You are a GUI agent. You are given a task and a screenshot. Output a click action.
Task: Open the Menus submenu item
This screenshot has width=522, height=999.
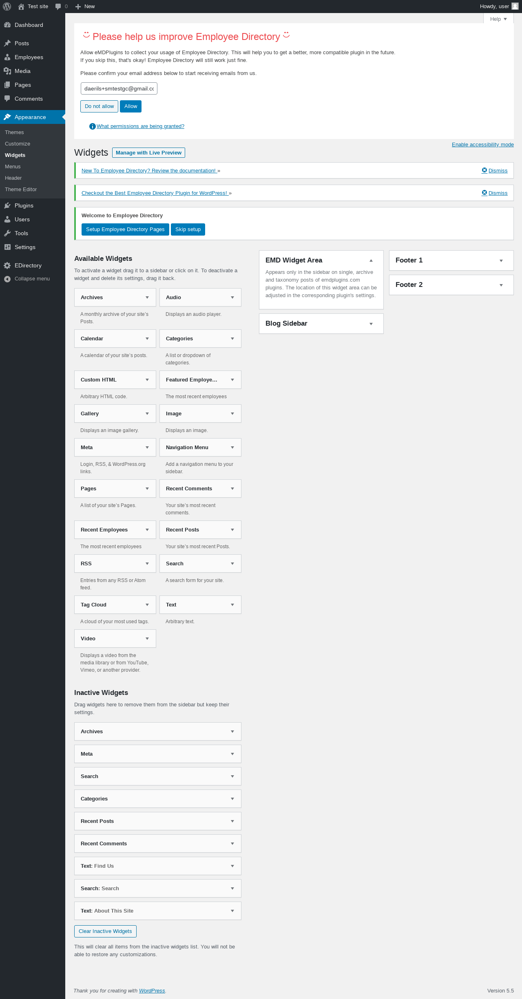point(13,167)
